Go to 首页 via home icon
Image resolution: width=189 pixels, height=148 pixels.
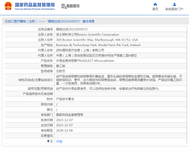coord(155,4)
